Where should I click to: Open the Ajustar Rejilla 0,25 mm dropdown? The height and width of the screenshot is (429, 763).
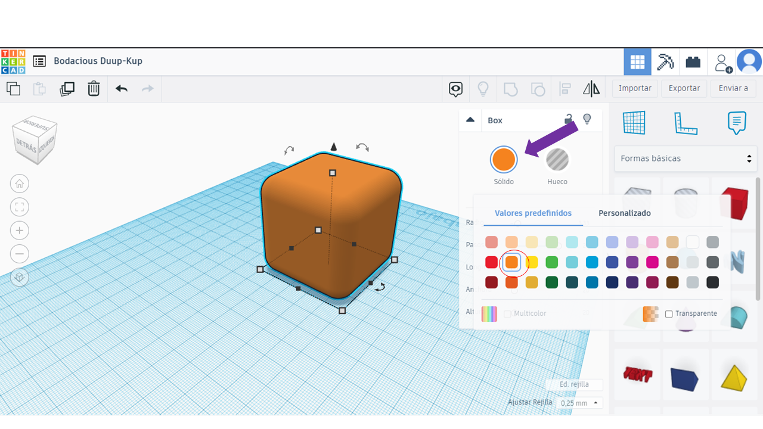pyautogui.click(x=580, y=403)
